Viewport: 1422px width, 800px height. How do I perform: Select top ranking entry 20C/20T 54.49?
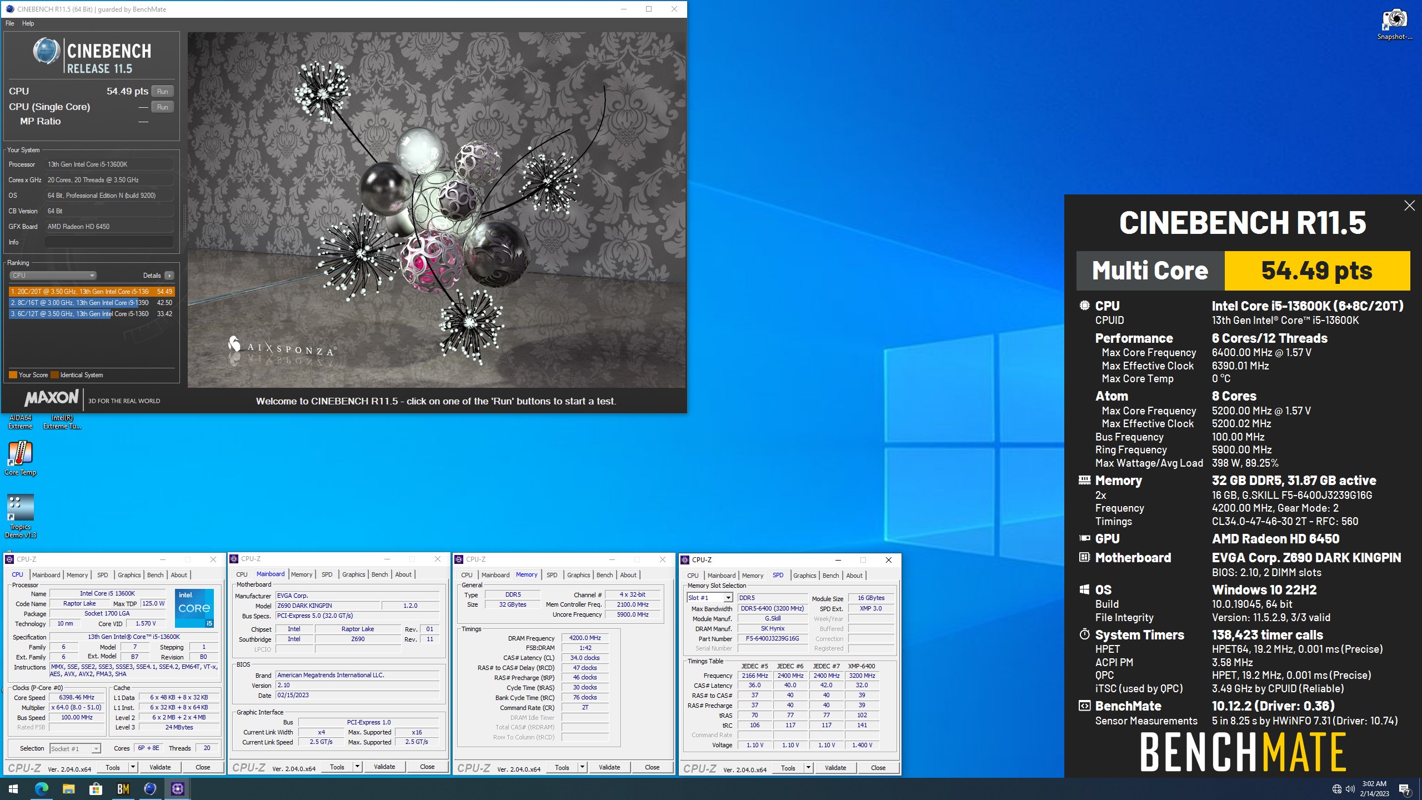[92, 292]
